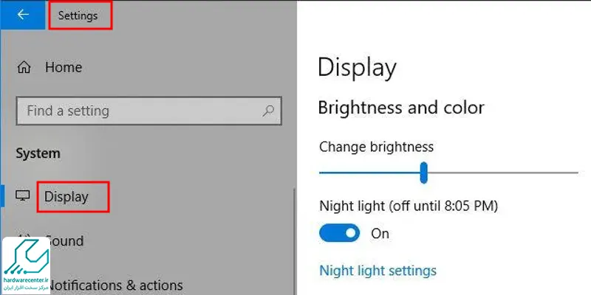
Task: Open the Home settings entry
Action: pos(64,67)
